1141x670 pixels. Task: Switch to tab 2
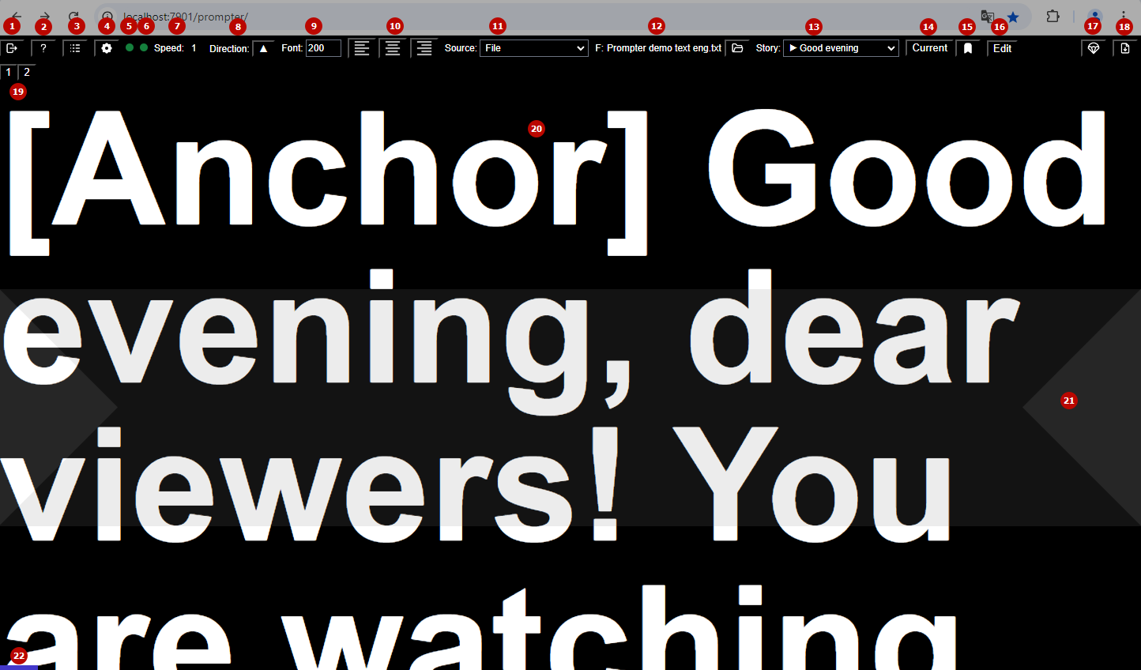coord(27,72)
